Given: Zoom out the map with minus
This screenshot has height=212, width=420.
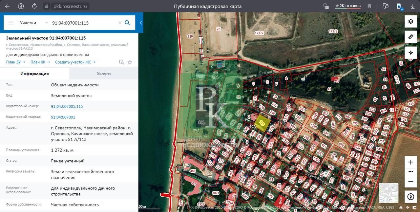Looking at the screenshot, I should [x=410, y=181].
